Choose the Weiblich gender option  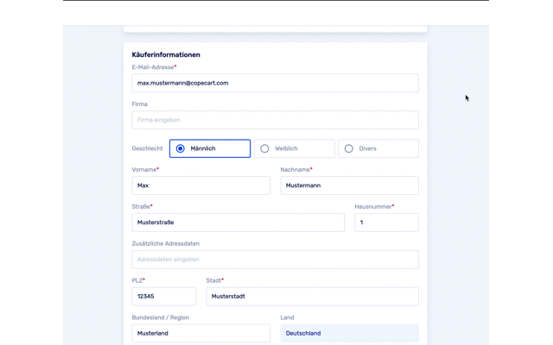[x=265, y=148]
